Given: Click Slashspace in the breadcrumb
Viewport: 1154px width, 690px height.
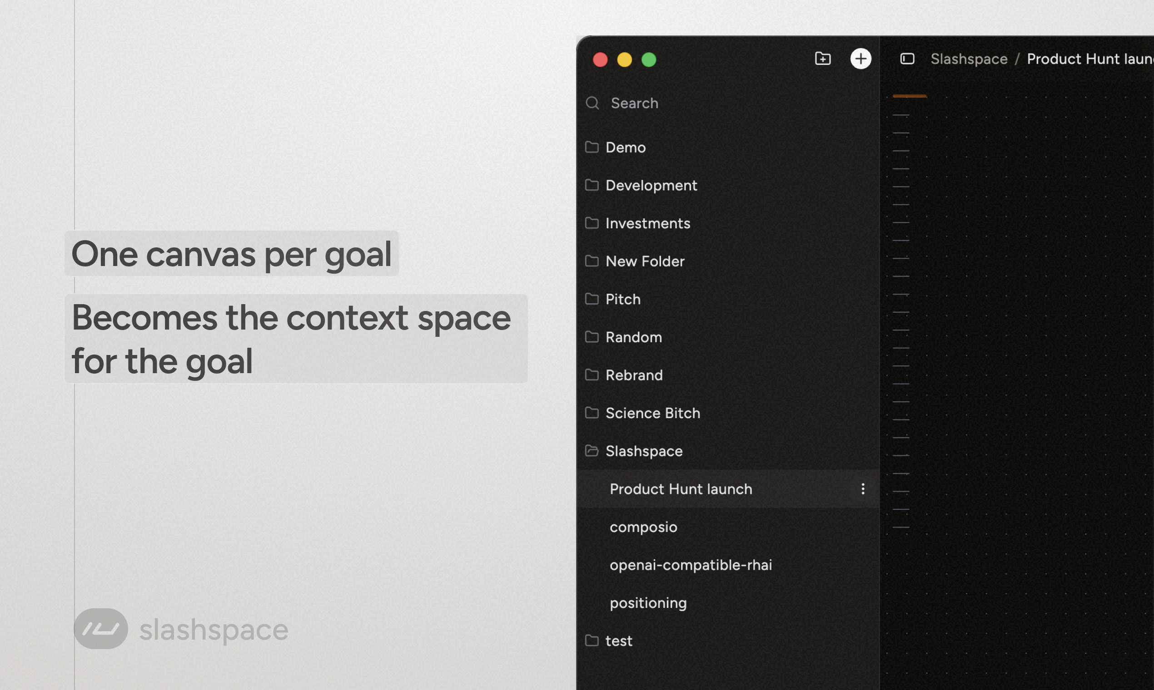Looking at the screenshot, I should [969, 59].
